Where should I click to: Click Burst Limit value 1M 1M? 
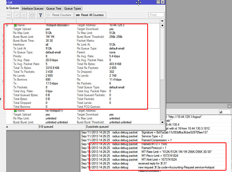[50, 37]
